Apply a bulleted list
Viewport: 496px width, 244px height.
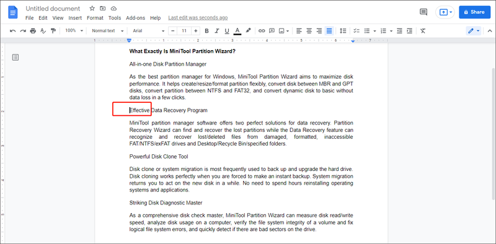367,31
